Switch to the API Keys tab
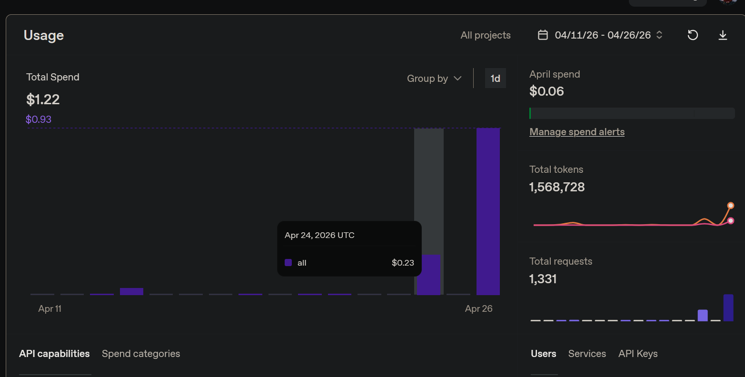Viewport: 745px width, 377px height. pos(638,354)
